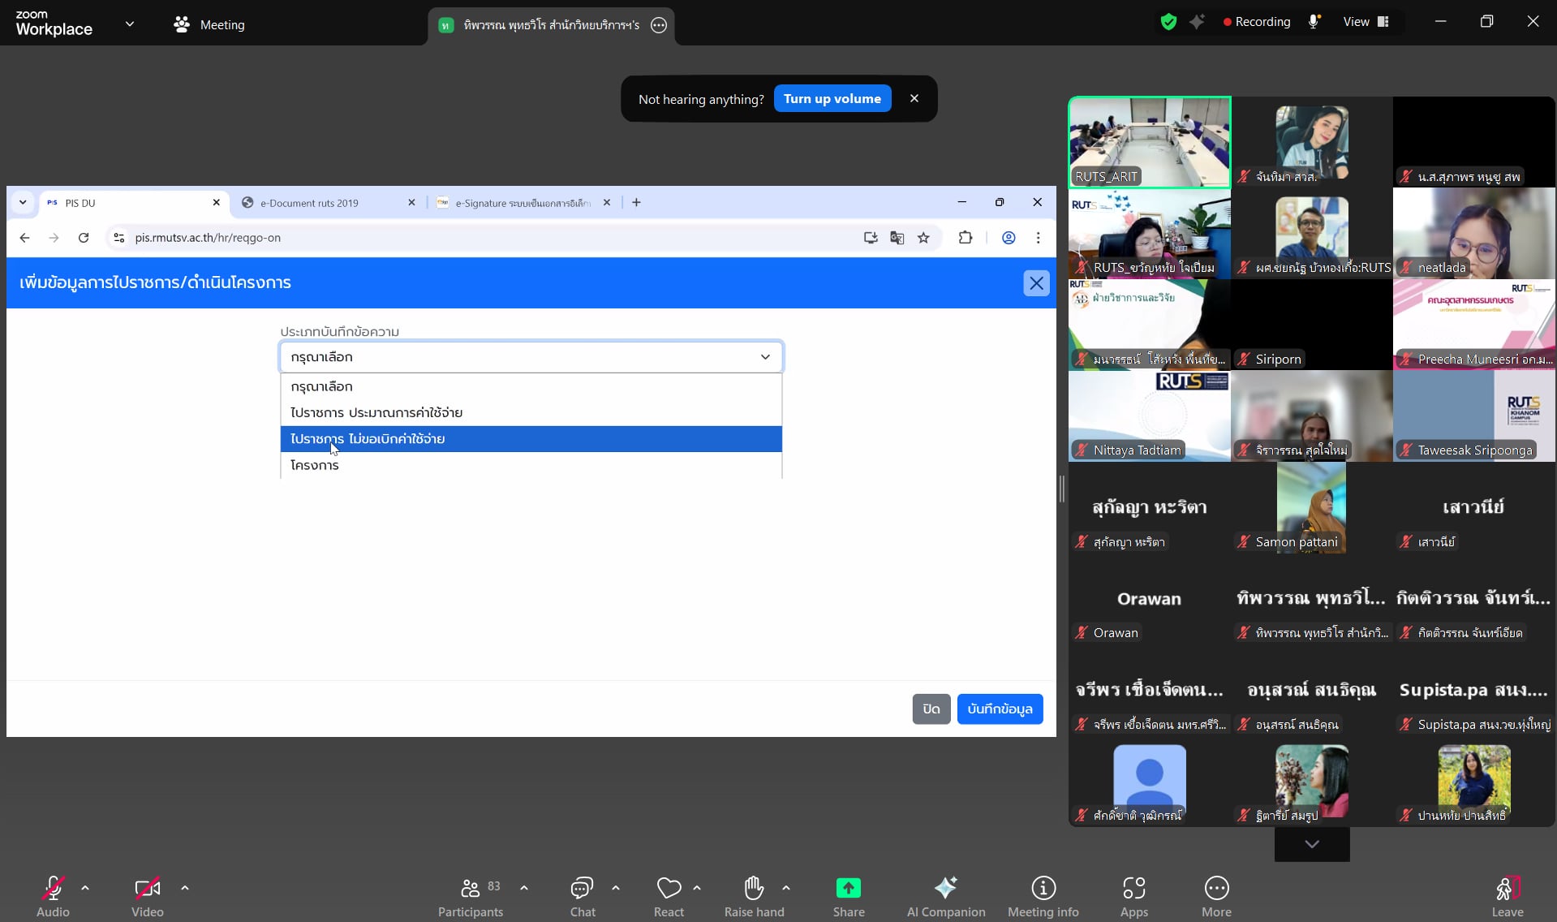The width and height of the screenshot is (1557, 922).
Task: Select the RUTS_ARIT video thumbnail
Action: (x=1149, y=142)
